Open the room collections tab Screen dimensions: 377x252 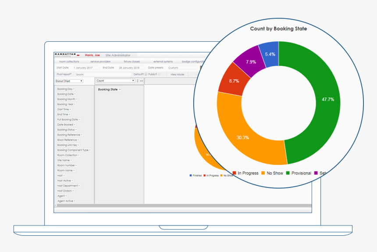click(x=69, y=61)
